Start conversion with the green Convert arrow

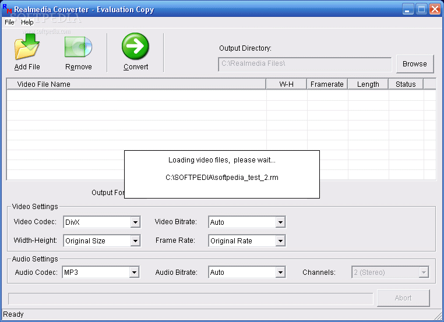[x=135, y=46]
